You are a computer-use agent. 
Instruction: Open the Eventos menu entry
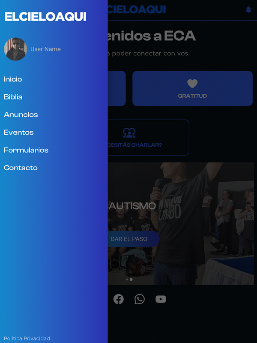coord(18,132)
